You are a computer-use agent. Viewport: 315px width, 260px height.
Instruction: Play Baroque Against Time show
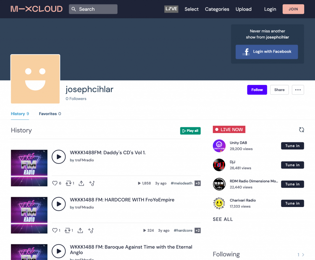59,251
